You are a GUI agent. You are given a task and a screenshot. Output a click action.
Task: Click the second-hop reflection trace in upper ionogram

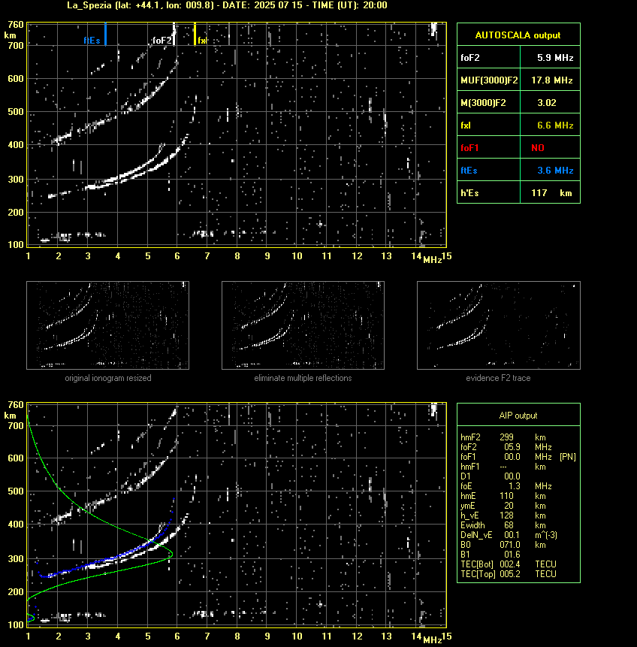(x=146, y=98)
